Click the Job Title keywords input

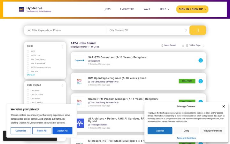click(65, 30)
